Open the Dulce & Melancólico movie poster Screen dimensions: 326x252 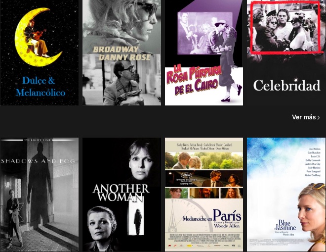40,52
